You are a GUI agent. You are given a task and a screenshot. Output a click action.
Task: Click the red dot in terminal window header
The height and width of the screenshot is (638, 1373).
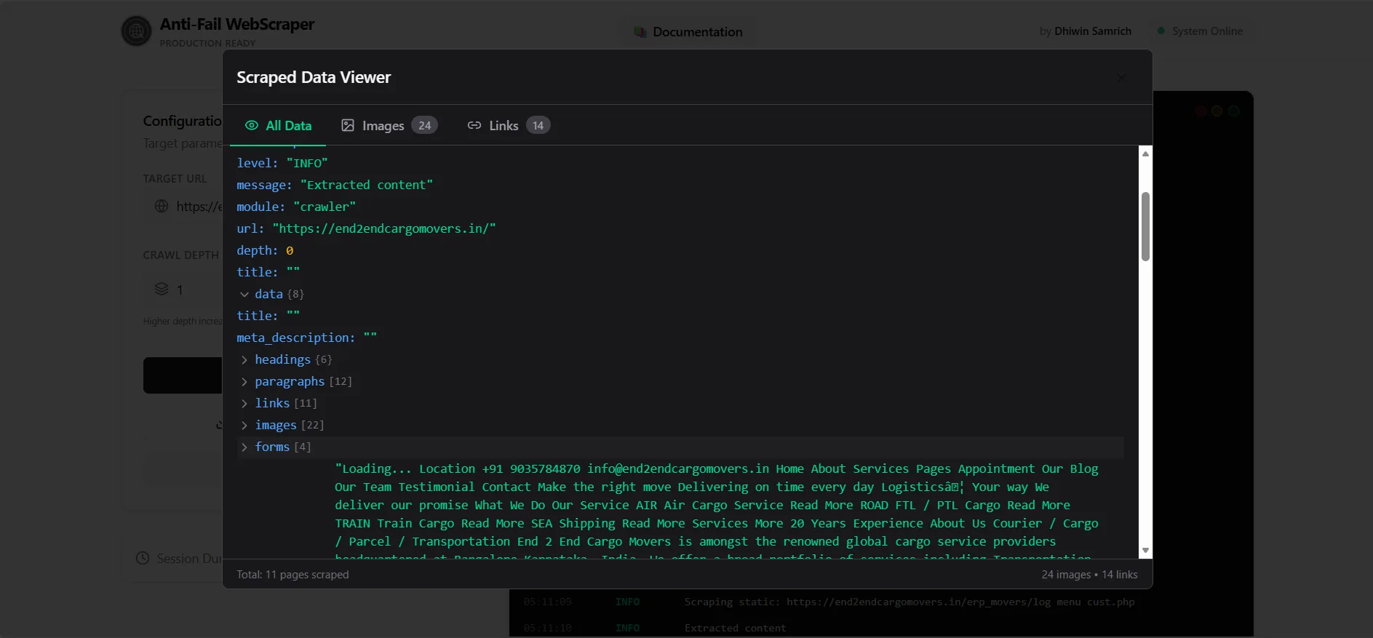[1201, 111]
